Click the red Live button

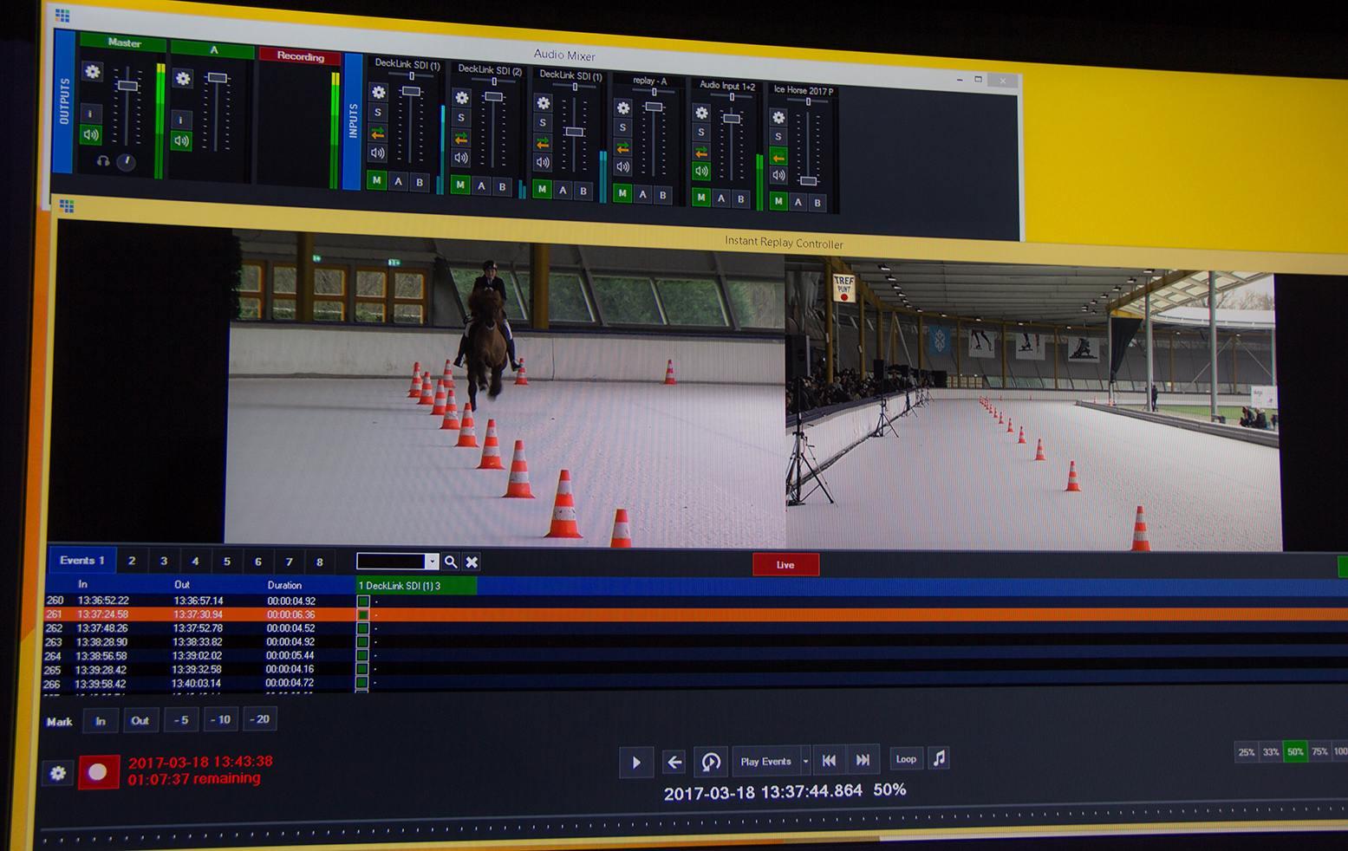[785, 564]
